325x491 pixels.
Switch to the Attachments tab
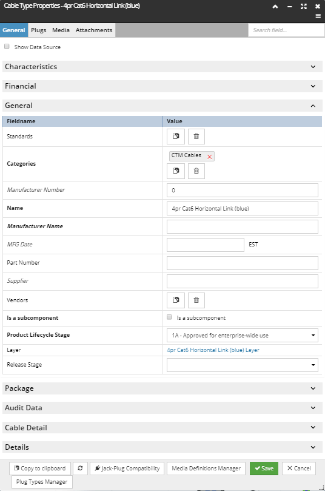(94, 30)
